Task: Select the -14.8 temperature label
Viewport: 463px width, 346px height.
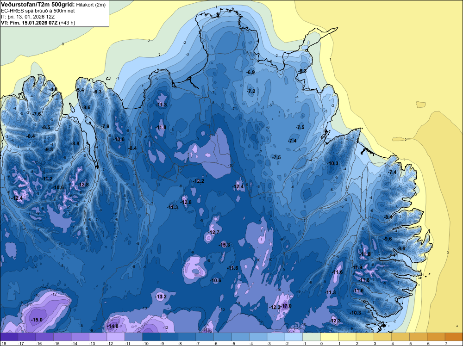Action: tap(113, 326)
